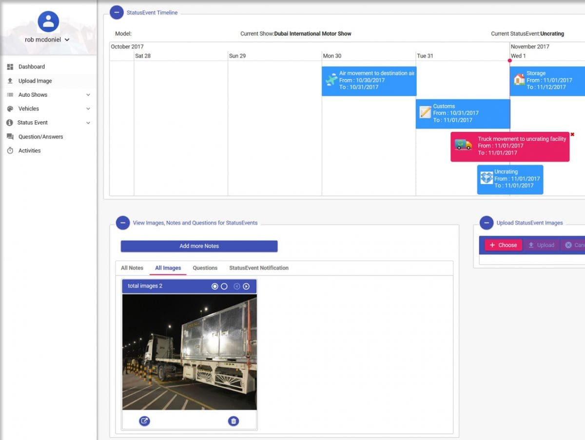Open the image in new window icon
This screenshot has width=585, height=440.
(144, 421)
